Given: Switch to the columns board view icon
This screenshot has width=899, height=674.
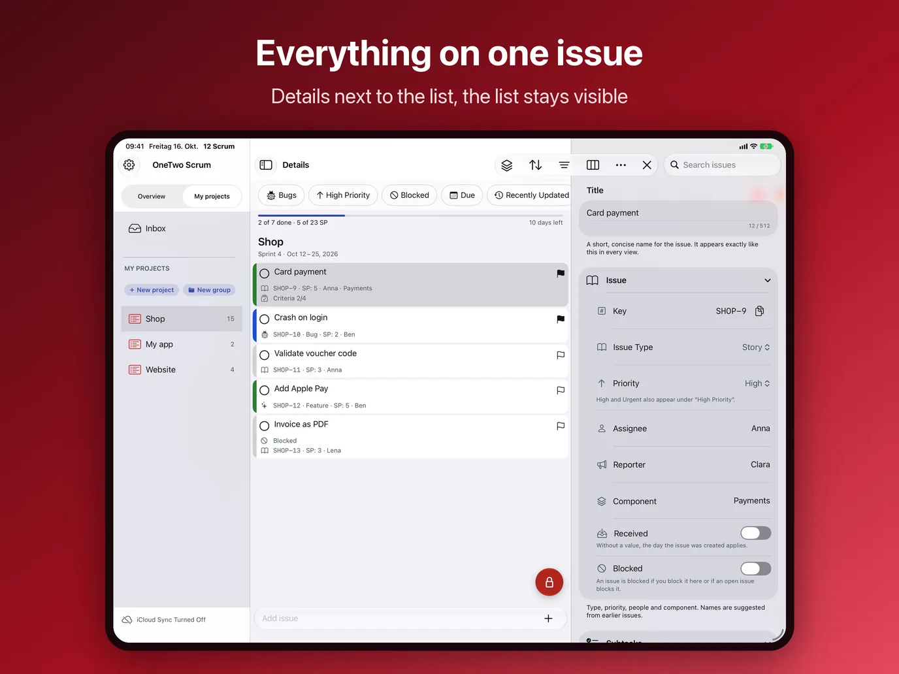Looking at the screenshot, I should pyautogui.click(x=593, y=165).
